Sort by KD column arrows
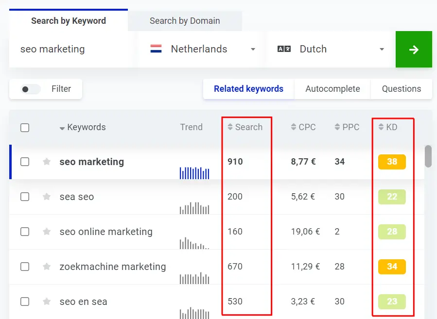Screen dimensions: 437x319 point(381,127)
